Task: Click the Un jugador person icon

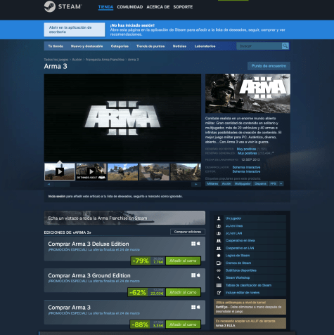Action: pyautogui.click(x=219, y=218)
